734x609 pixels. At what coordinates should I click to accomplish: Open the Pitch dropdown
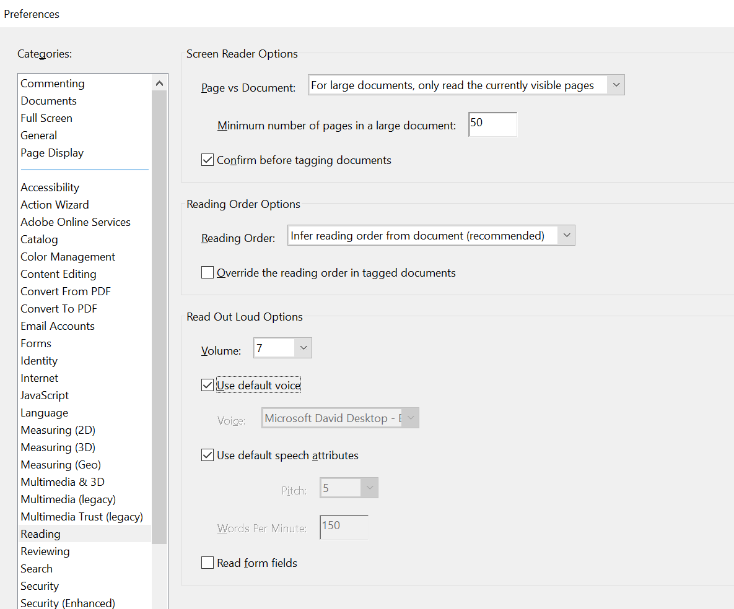(370, 488)
